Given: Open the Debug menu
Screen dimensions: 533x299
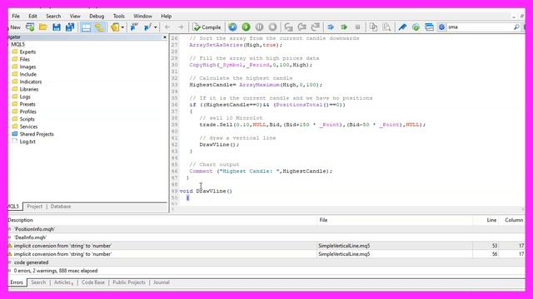Looking at the screenshot, I should pos(97,16).
